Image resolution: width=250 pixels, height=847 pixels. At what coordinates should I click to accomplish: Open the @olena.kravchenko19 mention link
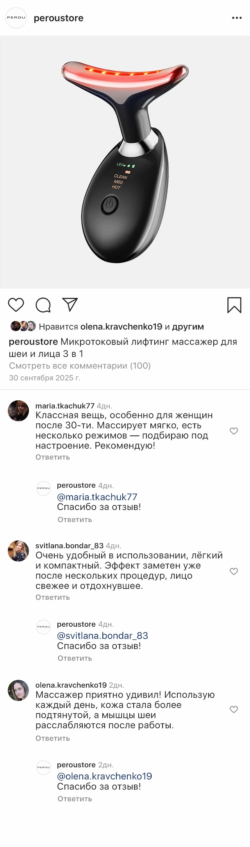[104, 776]
